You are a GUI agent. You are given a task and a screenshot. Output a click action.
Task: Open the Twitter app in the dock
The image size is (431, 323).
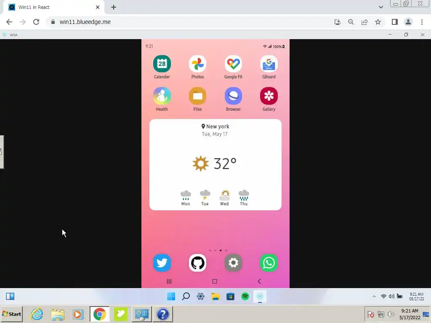pyautogui.click(x=162, y=263)
